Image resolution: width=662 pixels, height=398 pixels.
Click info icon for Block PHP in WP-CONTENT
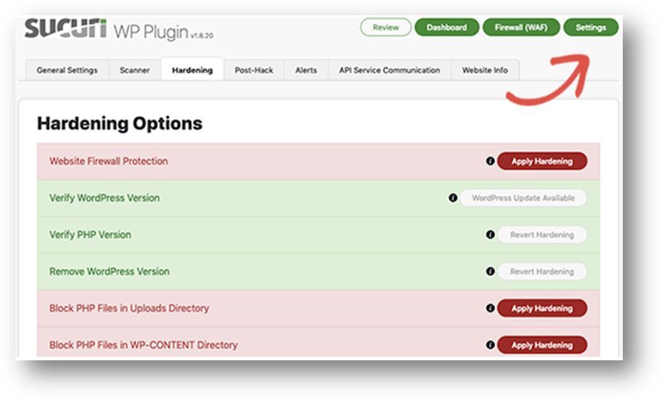click(490, 345)
